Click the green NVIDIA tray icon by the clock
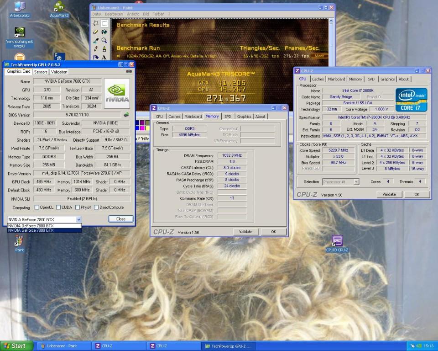The height and width of the screenshot is (351, 438). pos(419,346)
